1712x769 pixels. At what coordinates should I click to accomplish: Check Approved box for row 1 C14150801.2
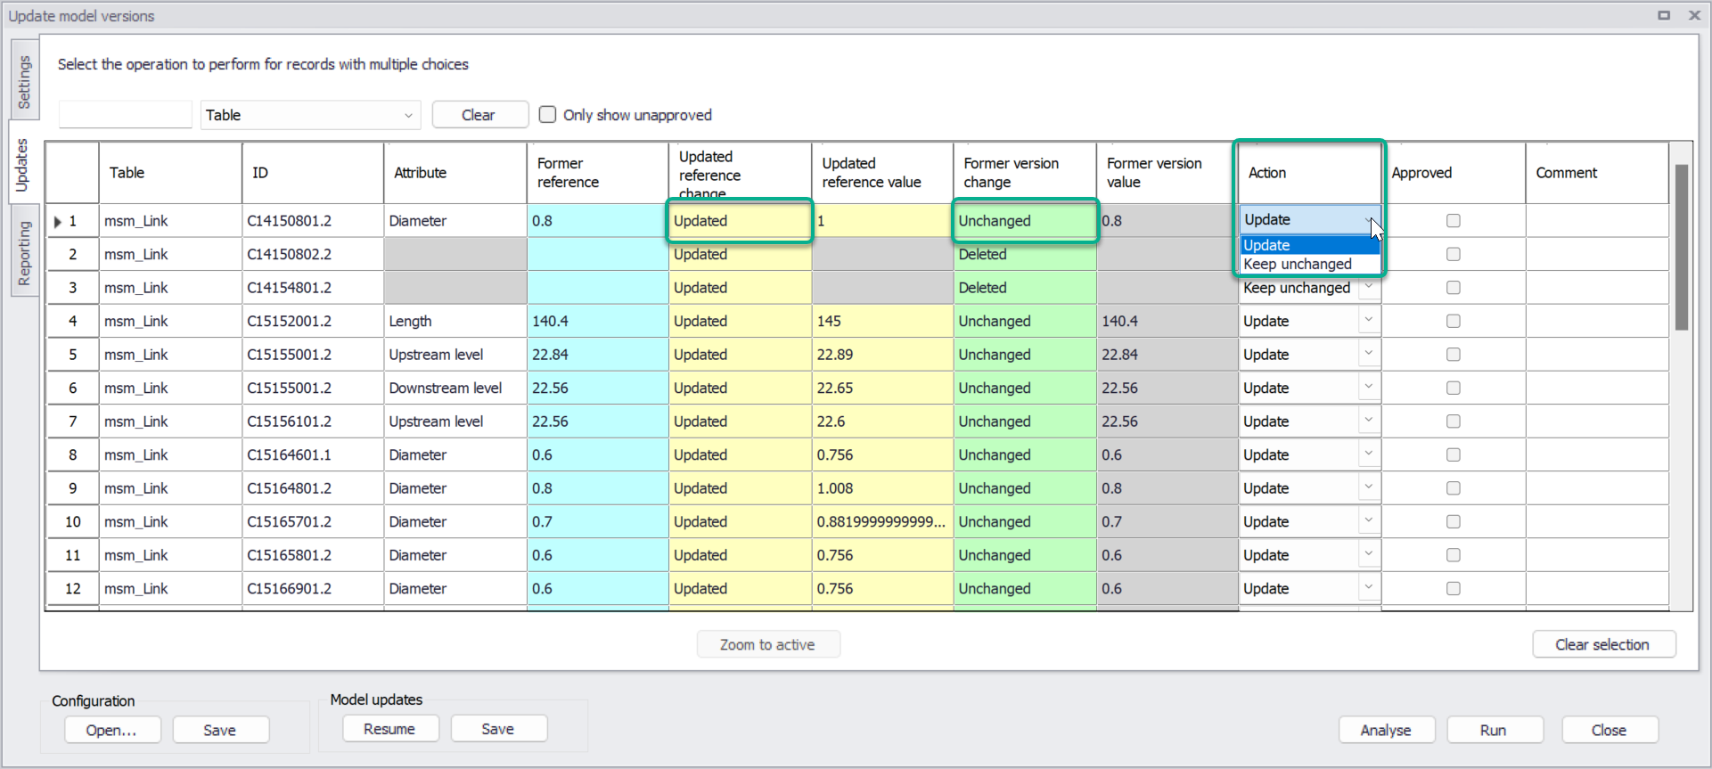coord(1454,221)
